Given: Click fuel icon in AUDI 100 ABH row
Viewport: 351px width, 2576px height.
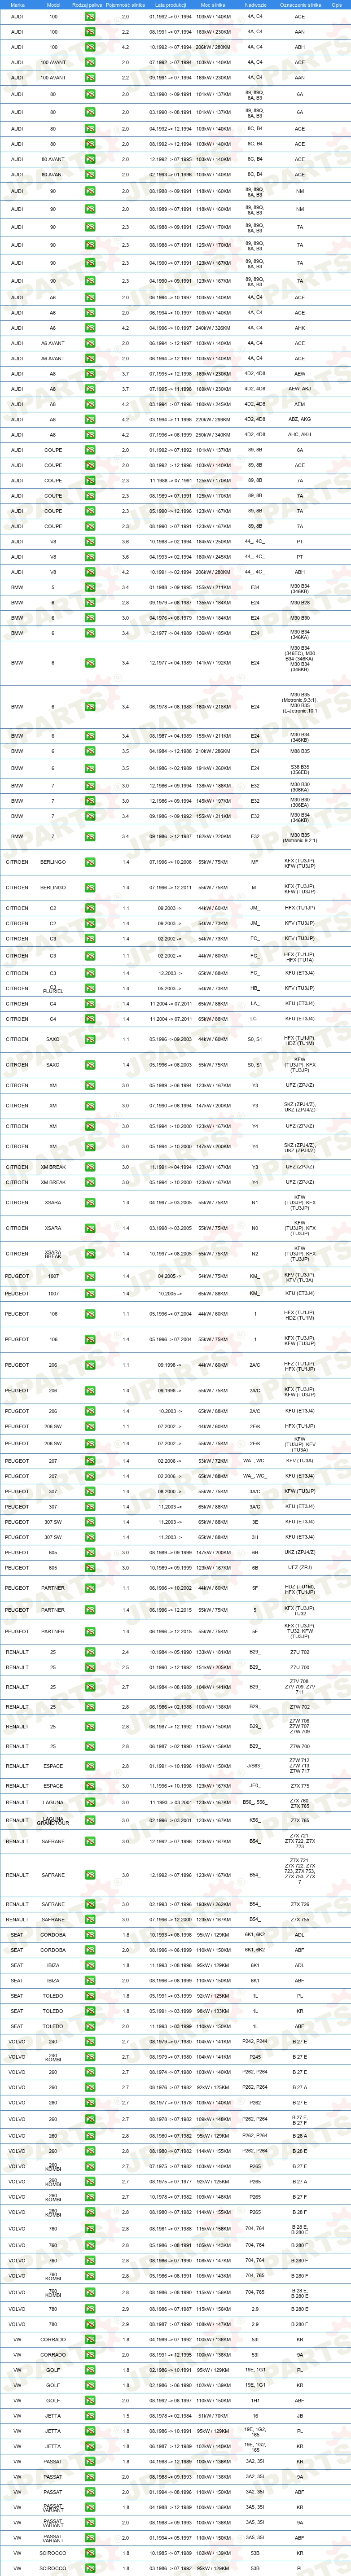Looking at the screenshot, I should click(90, 47).
